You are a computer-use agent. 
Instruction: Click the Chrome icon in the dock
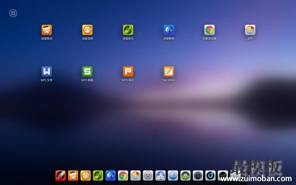coord(123,176)
